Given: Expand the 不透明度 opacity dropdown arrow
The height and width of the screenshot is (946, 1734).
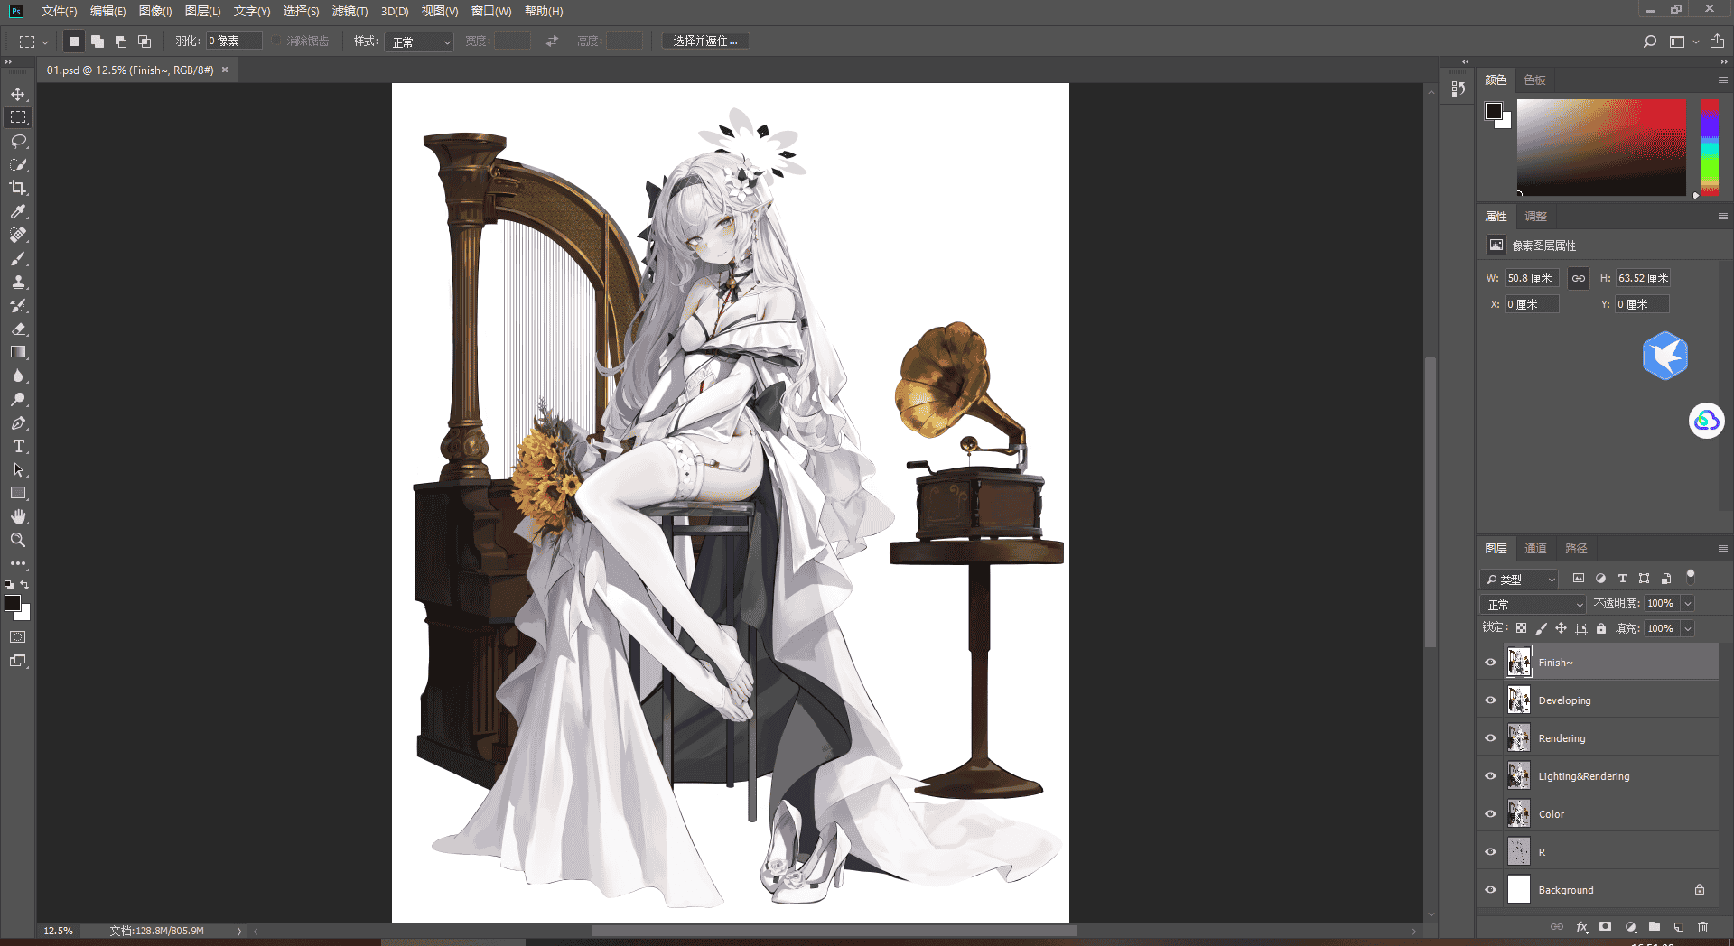Looking at the screenshot, I should pos(1688,604).
